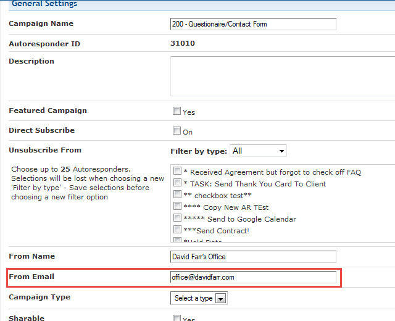Click the Campaign Name text field
Viewport: 395px width, 321px height.
click(x=253, y=24)
